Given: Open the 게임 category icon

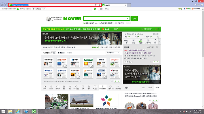Looking at the screenshot, I should tap(70, 87).
